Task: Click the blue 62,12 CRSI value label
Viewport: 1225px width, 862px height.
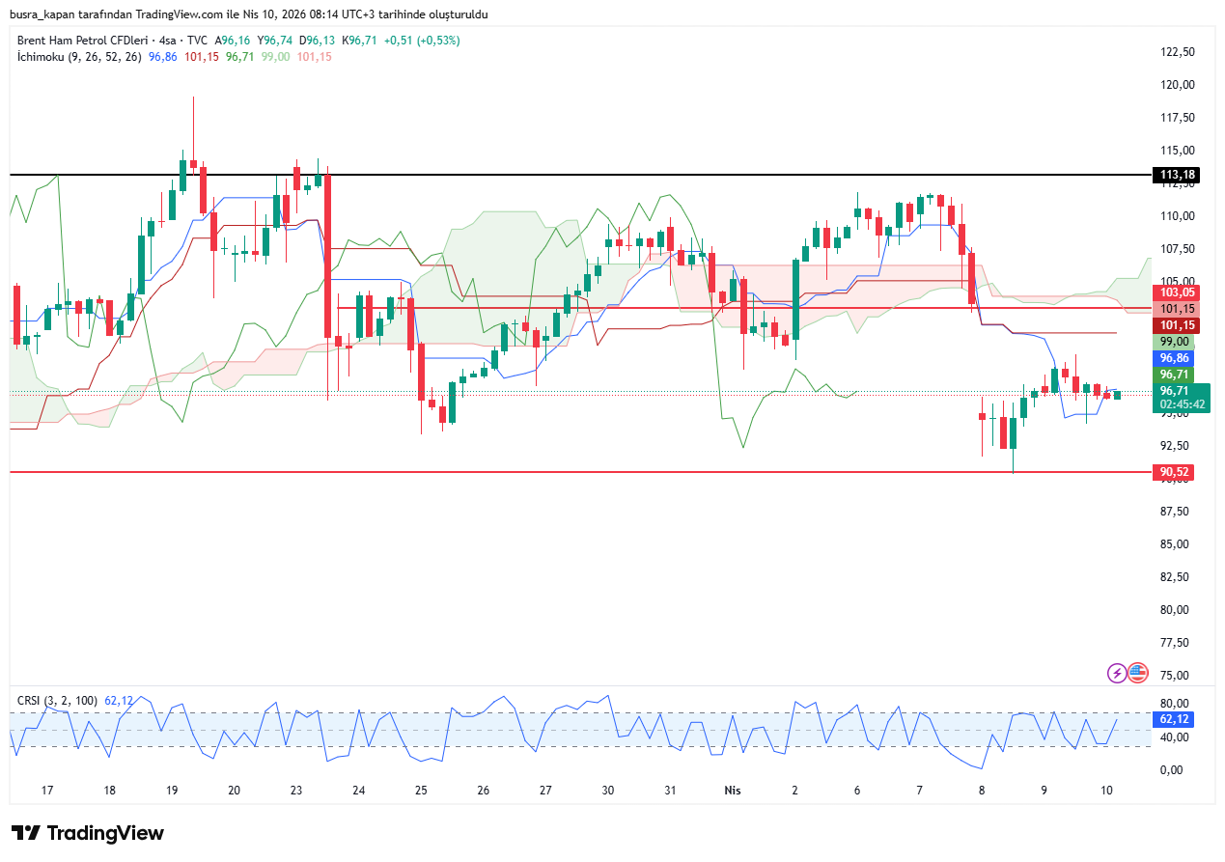Action: (x=1174, y=719)
